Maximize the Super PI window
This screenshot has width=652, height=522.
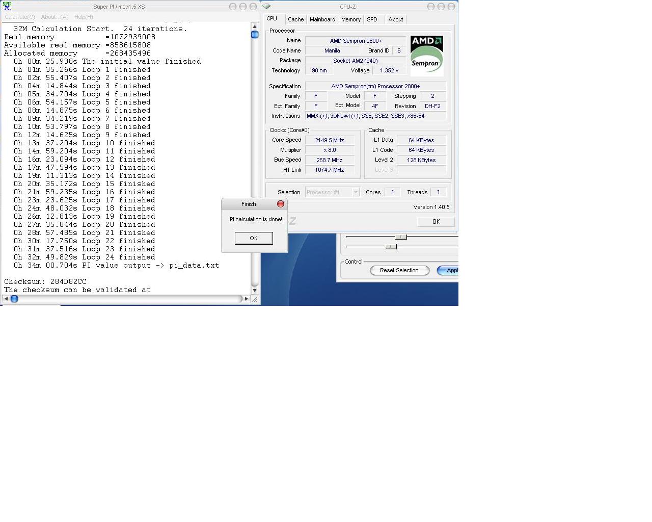click(x=243, y=7)
